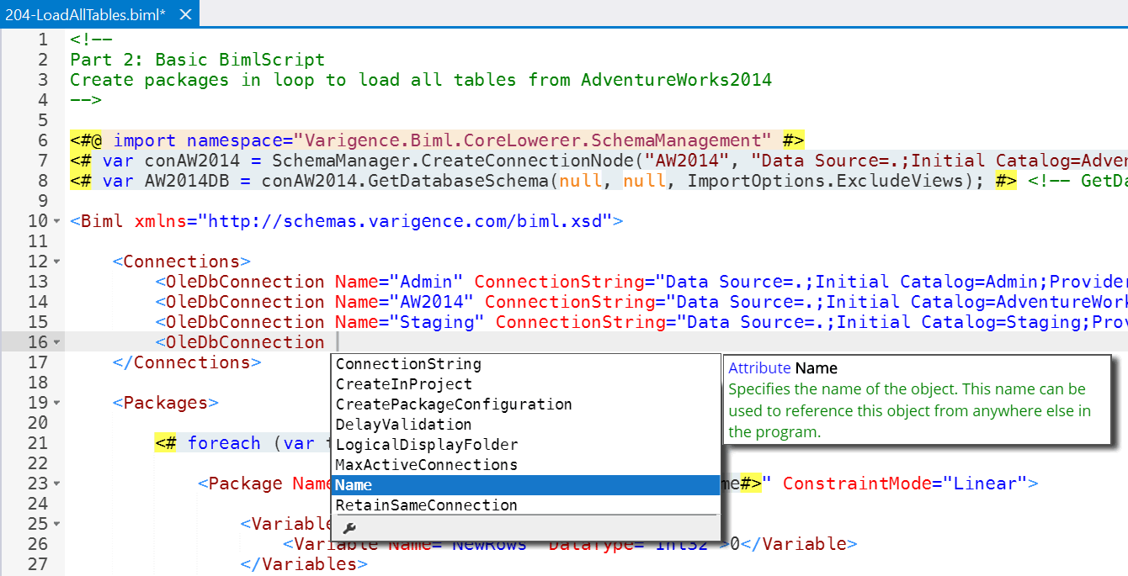Select ConnectionString from the autocomplete list
Image resolution: width=1128 pixels, height=576 pixels.
[x=408, y=364]
